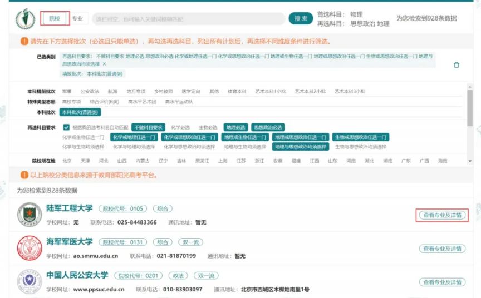
Task: Select 化学与思想政治均须选择 filter
Action: coord(190,147)
